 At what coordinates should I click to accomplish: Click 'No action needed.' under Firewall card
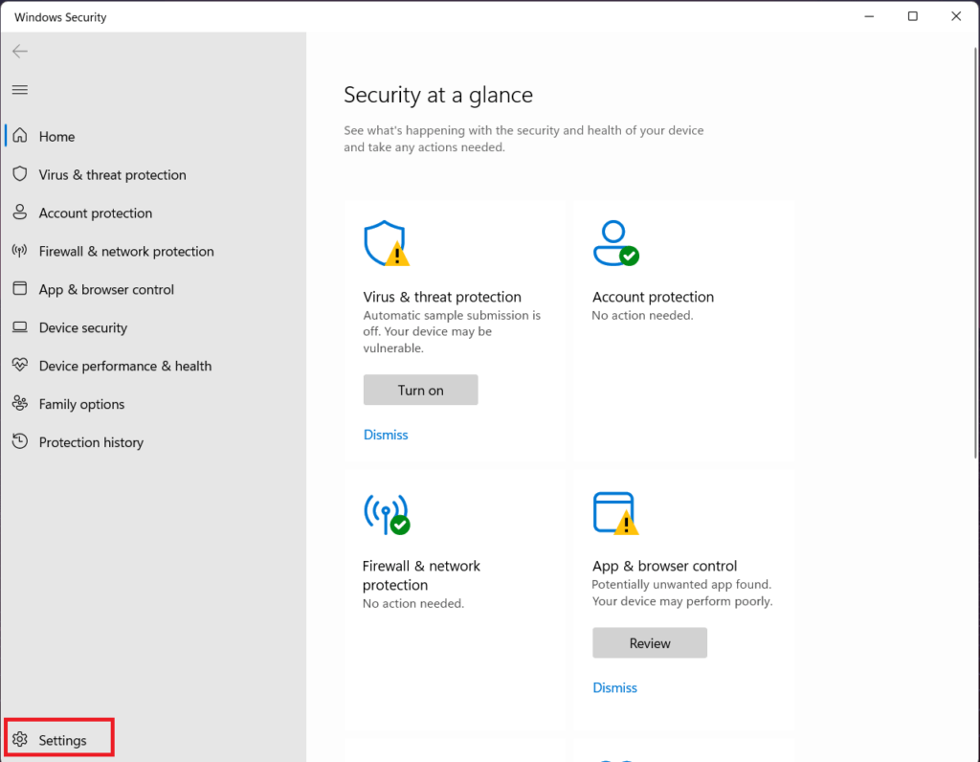[413, 604]
